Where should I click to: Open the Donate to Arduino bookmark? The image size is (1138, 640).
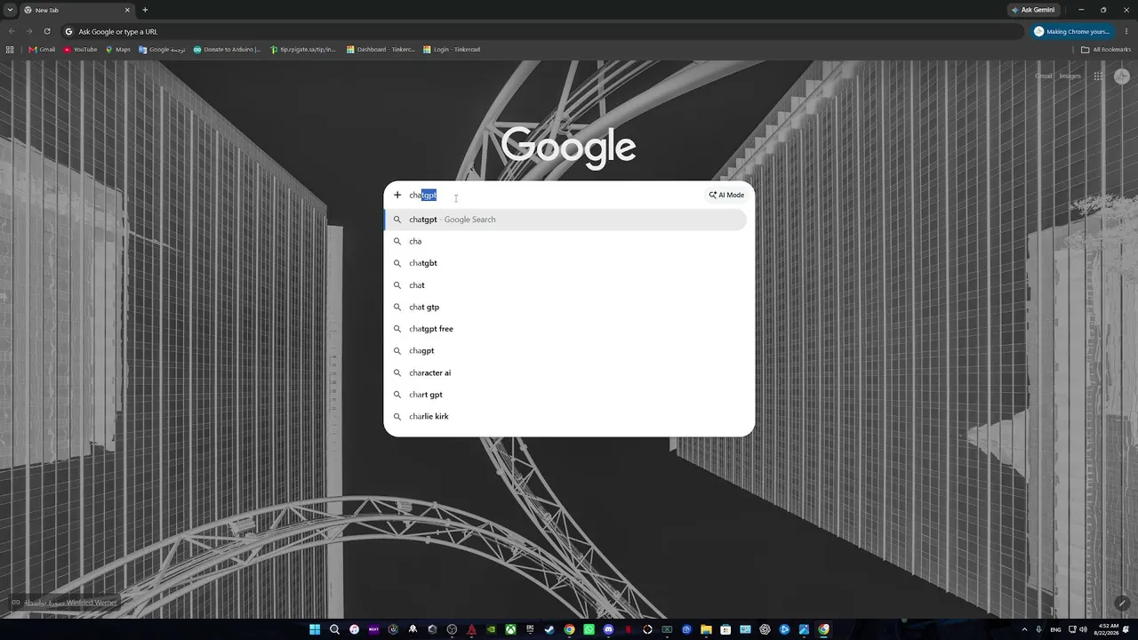[228, 50]
